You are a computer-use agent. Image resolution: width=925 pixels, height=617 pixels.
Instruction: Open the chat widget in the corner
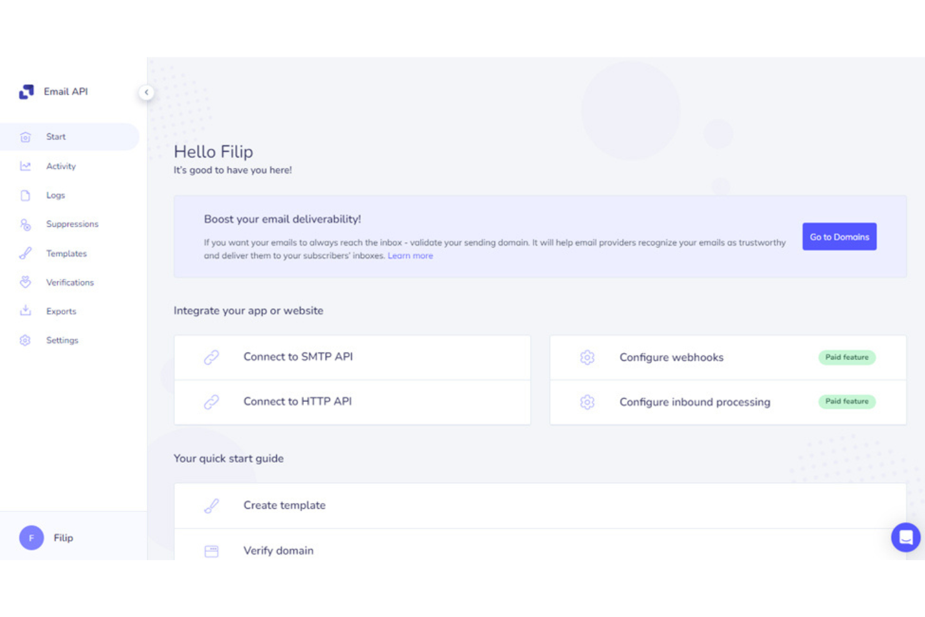click(906, 537)
